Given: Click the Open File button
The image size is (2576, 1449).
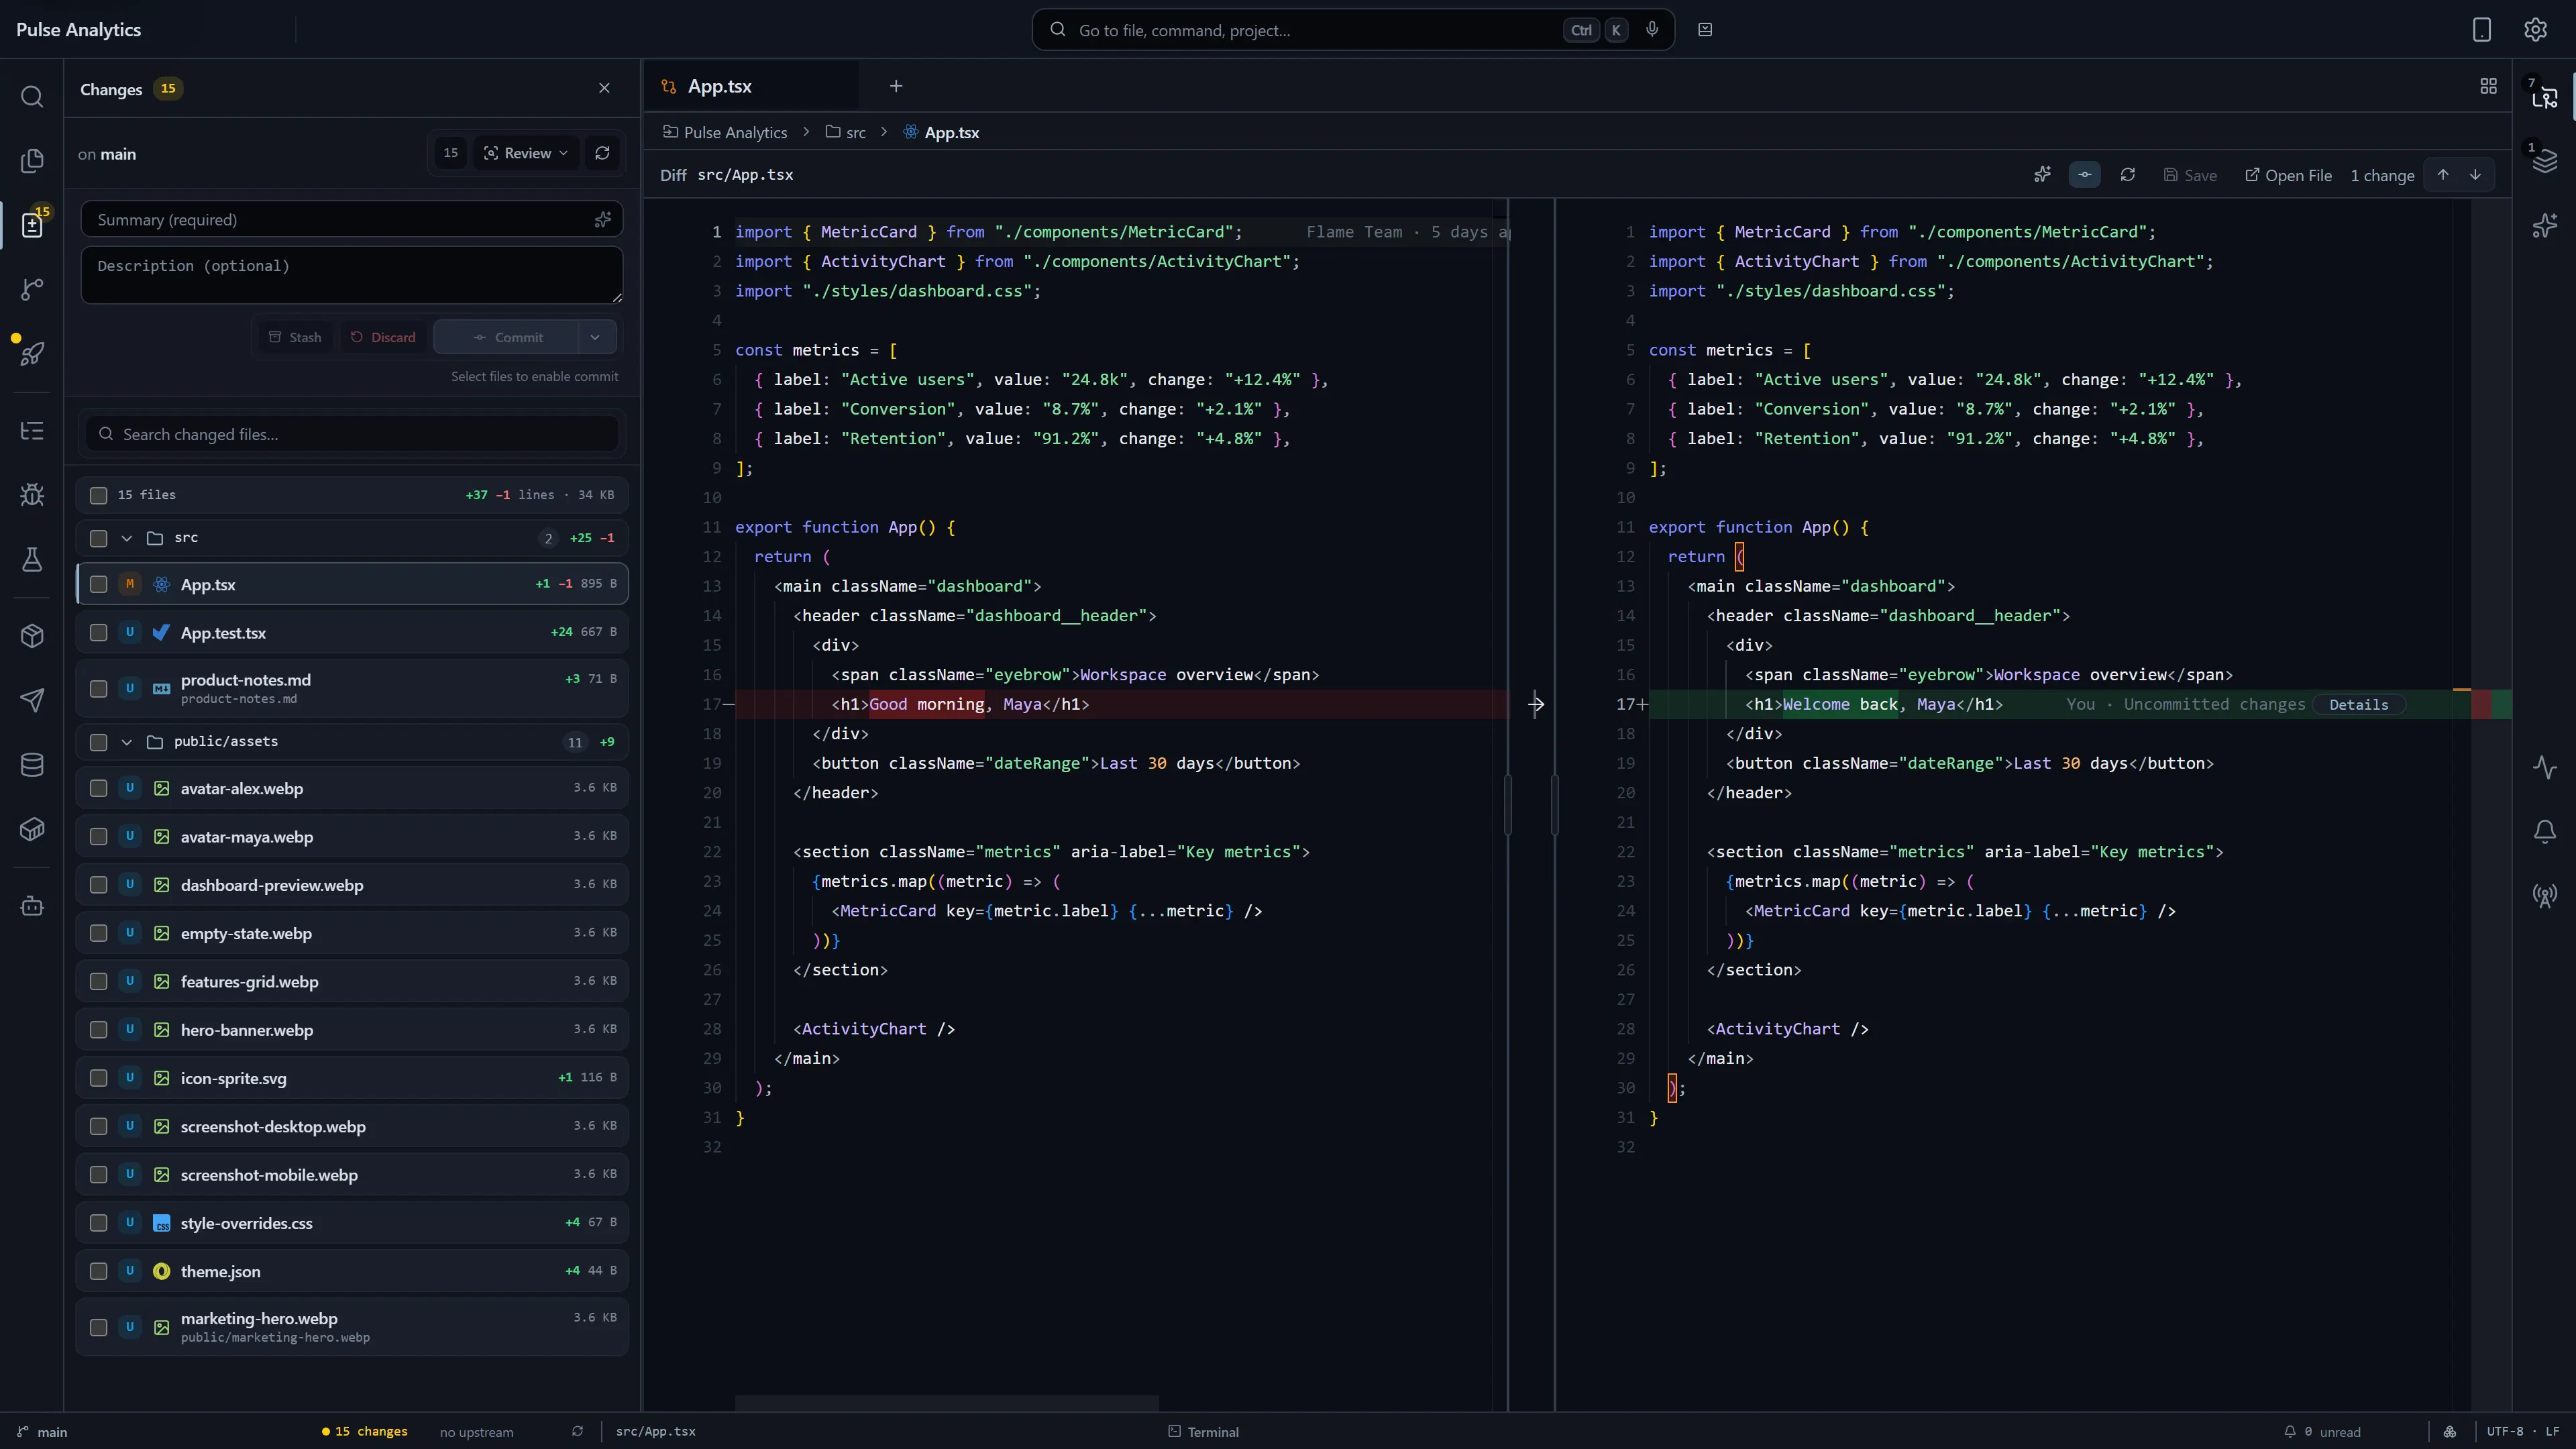Looking at the screenshot, I should tap(2288, 175).
